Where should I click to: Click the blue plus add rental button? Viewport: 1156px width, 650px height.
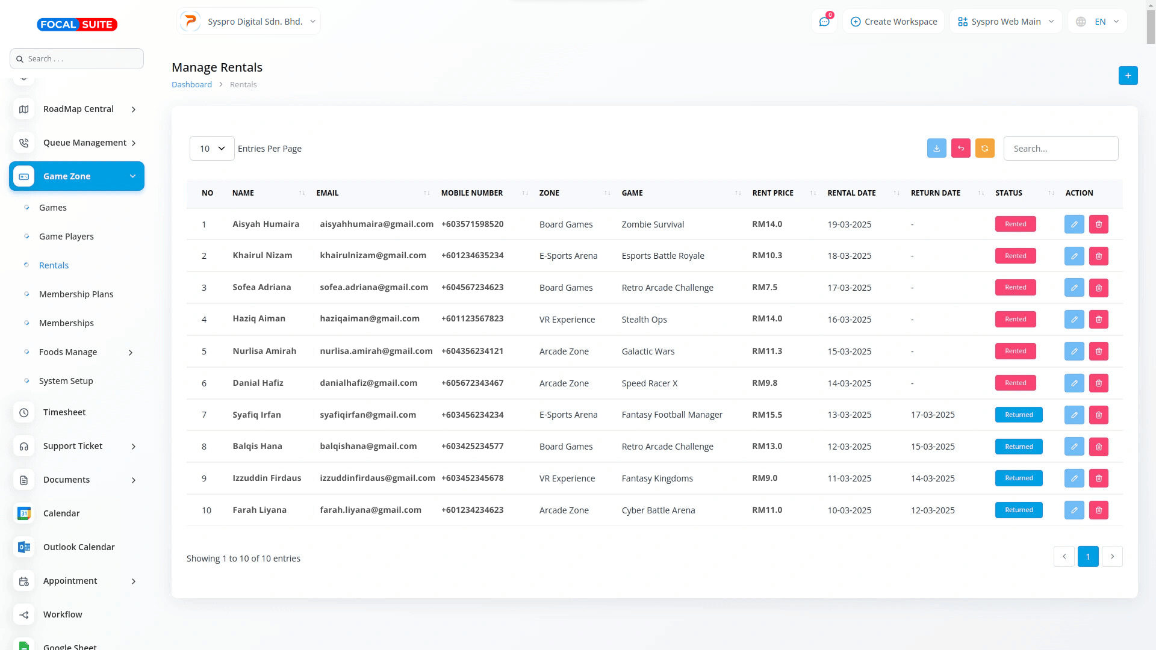[1128, 75]
